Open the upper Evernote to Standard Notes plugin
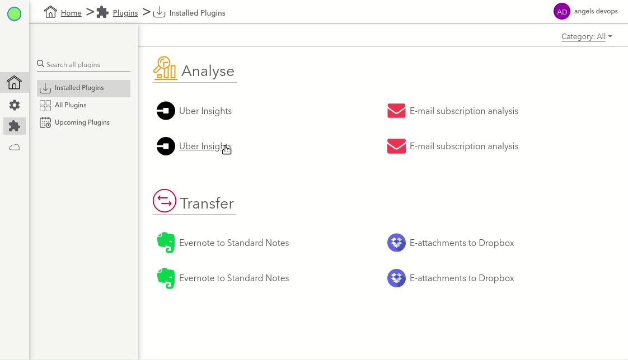 [x=233, y=243]
